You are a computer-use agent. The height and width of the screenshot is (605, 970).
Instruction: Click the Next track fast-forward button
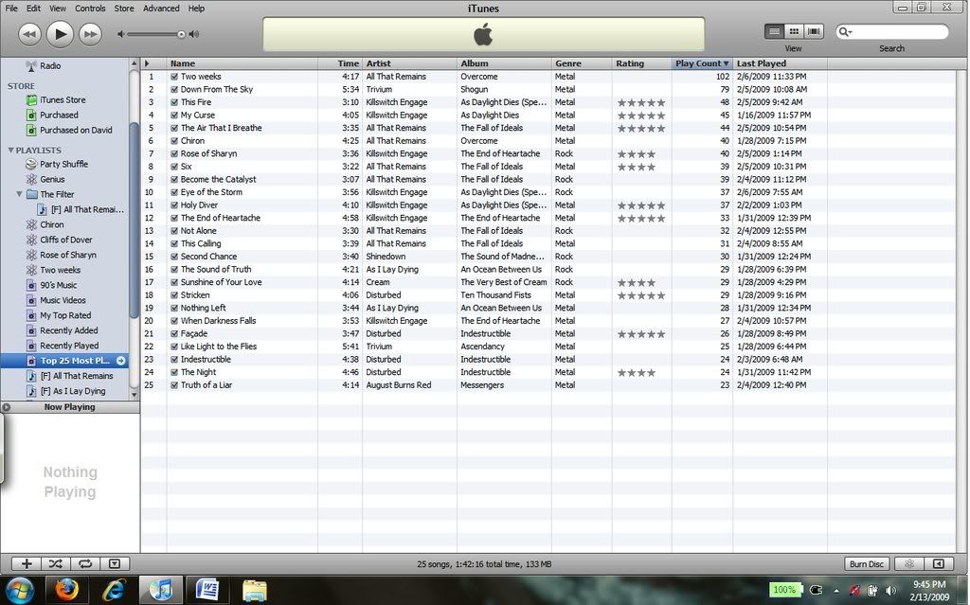pyautogui.click(x=90, y=34)
